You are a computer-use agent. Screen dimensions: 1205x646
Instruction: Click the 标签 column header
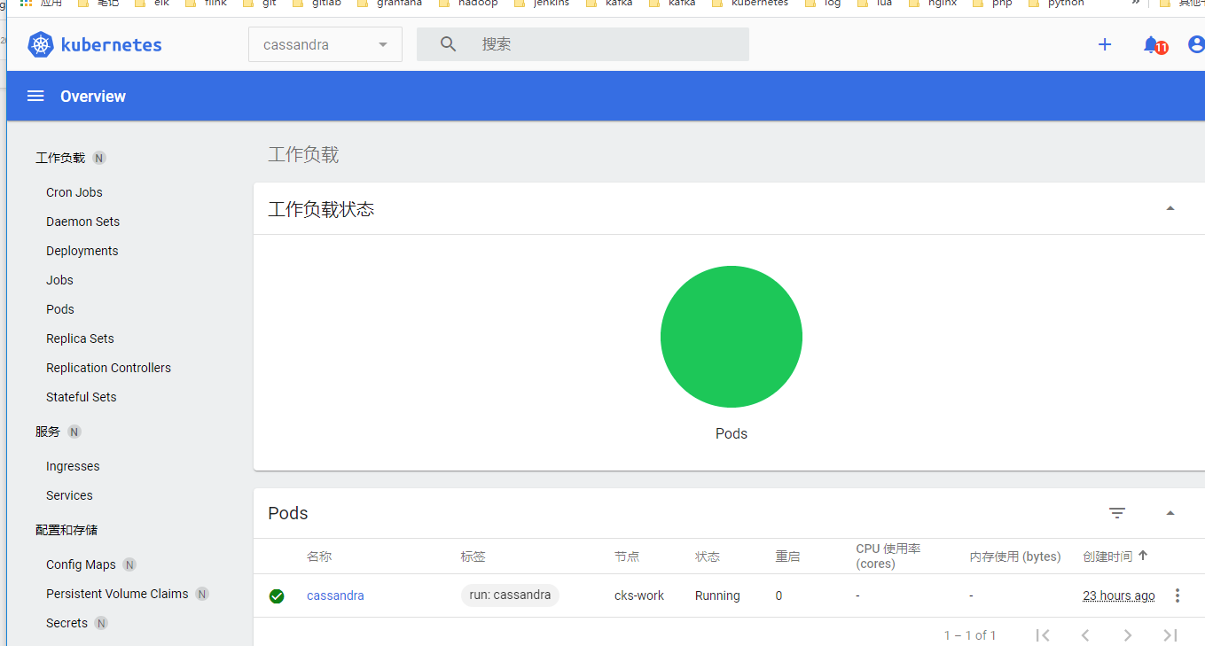click(x=473, y=556)
